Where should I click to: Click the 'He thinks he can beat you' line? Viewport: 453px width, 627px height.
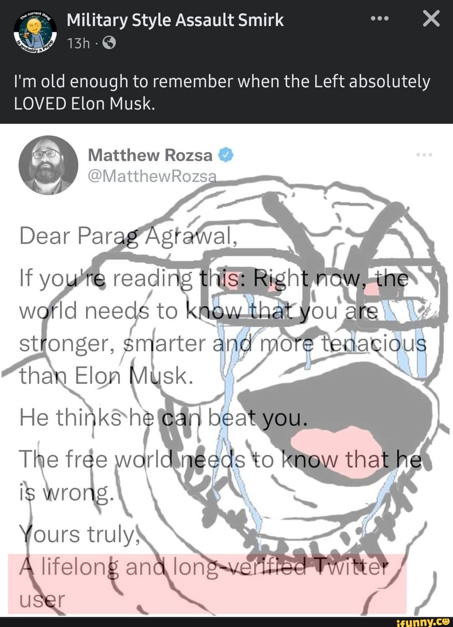click(164, 418)
